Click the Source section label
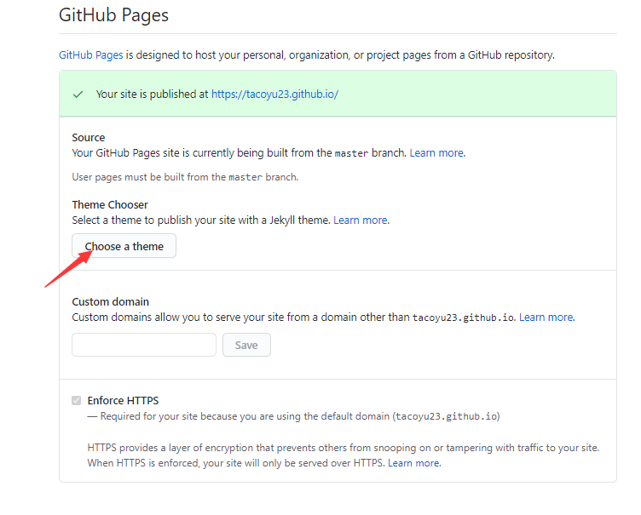The height and width of the screenshot is (515, 641). coord(89,138)
